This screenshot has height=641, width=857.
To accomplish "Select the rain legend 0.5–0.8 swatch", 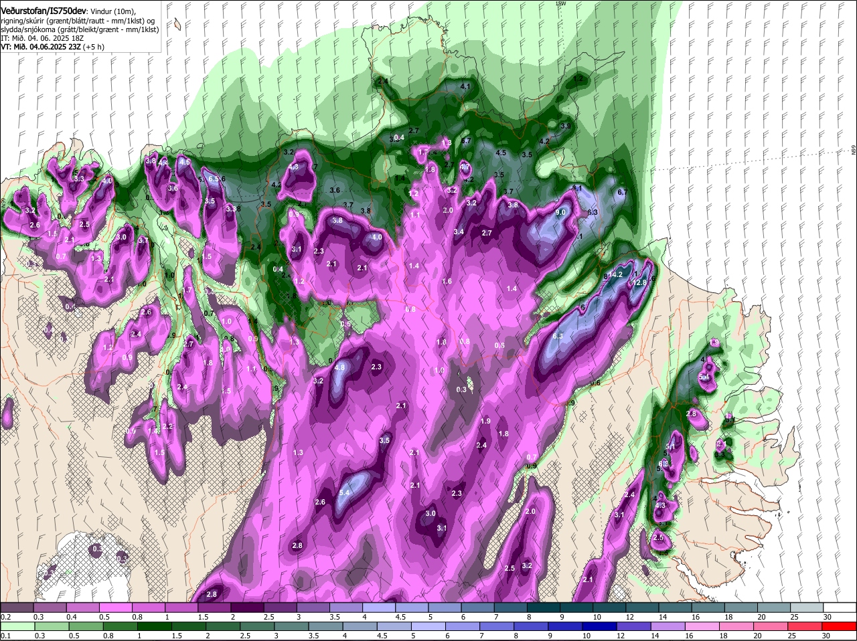I will tap(86, 626).
